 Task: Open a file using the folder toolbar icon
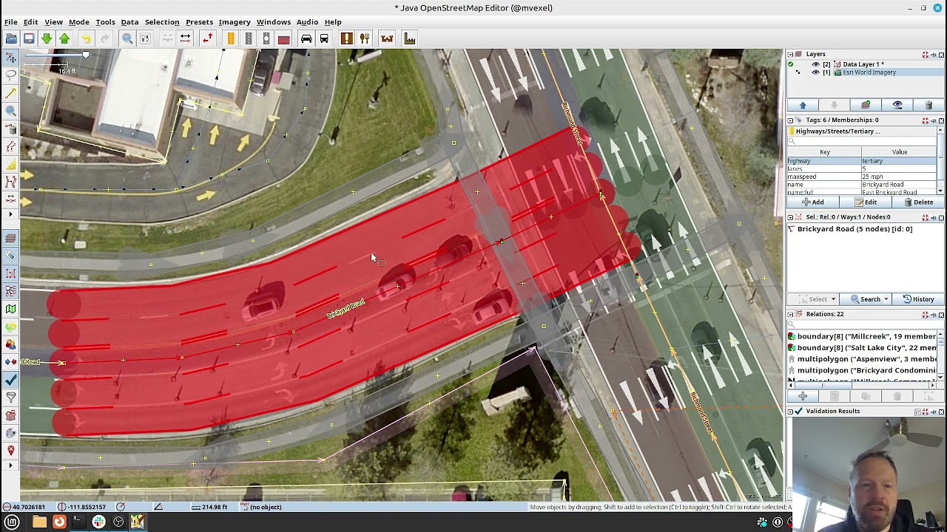pos(11,38)
